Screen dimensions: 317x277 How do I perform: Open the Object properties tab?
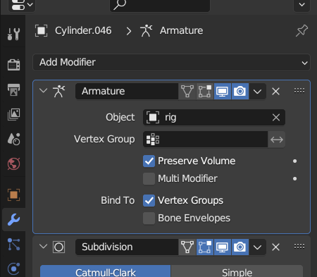coord(13,195)
